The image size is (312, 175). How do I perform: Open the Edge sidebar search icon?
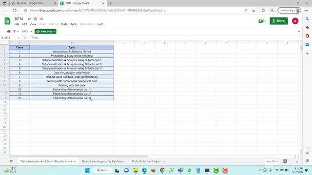coord(307,19)
